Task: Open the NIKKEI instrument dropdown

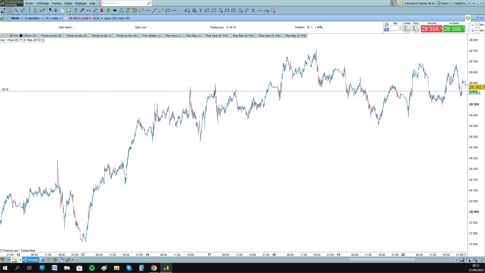Action: [x=17, y=18]
